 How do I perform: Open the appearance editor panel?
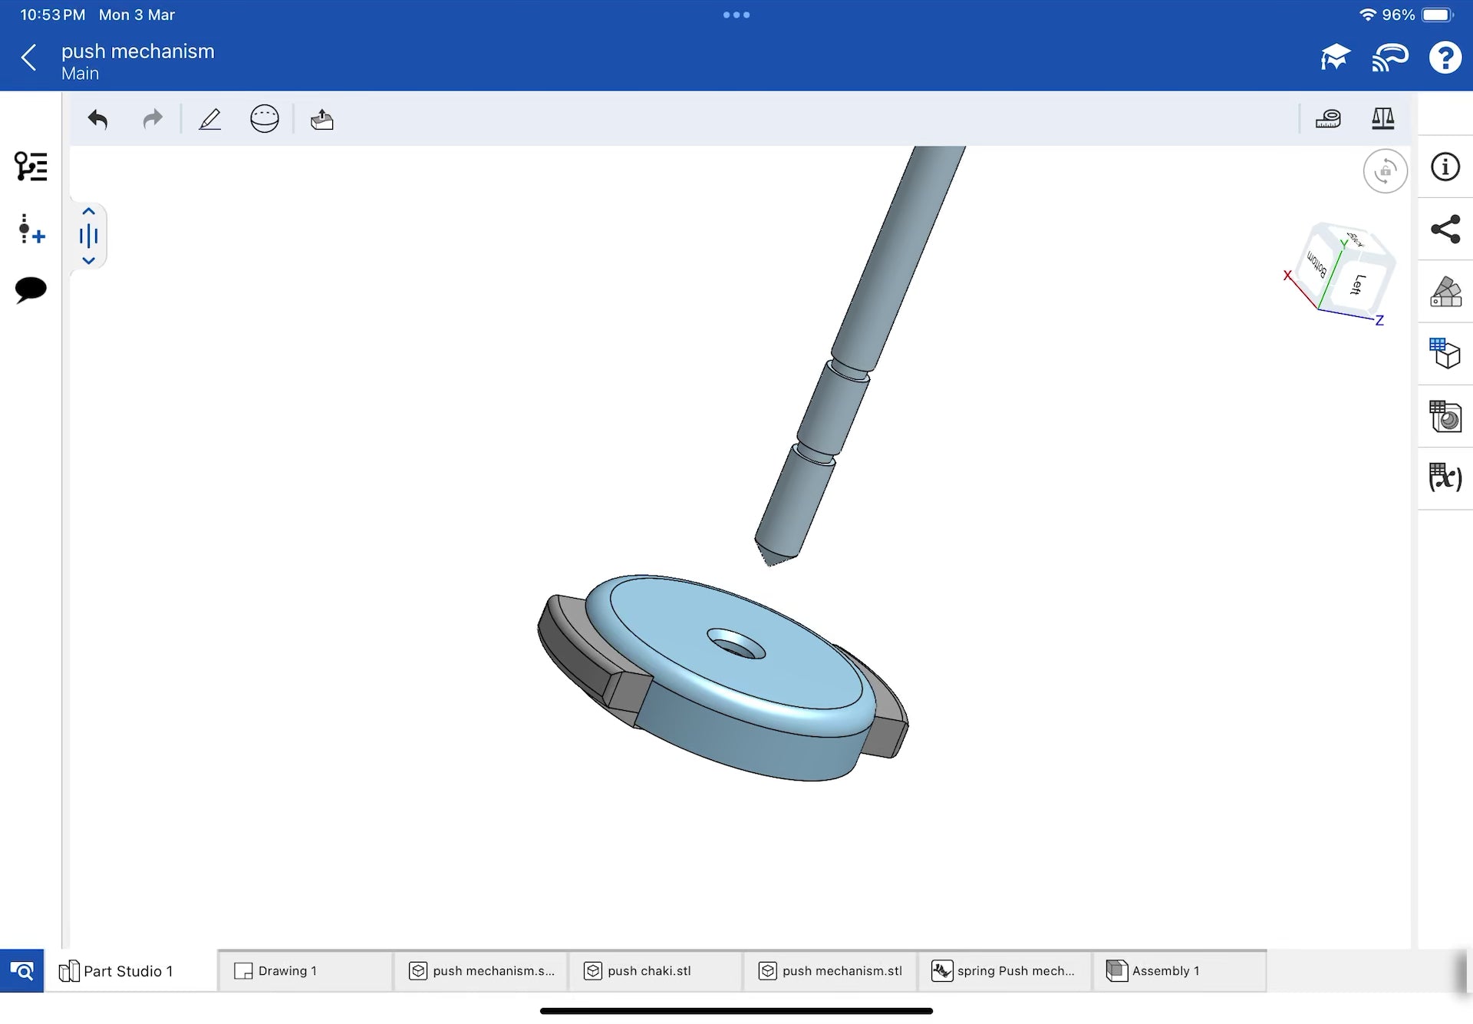[1445, 292]
